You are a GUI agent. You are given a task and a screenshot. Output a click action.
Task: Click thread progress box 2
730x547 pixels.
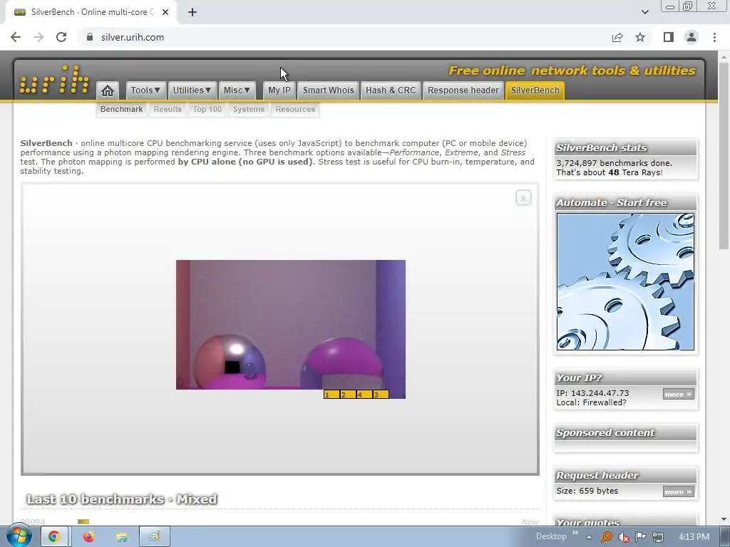348,395
